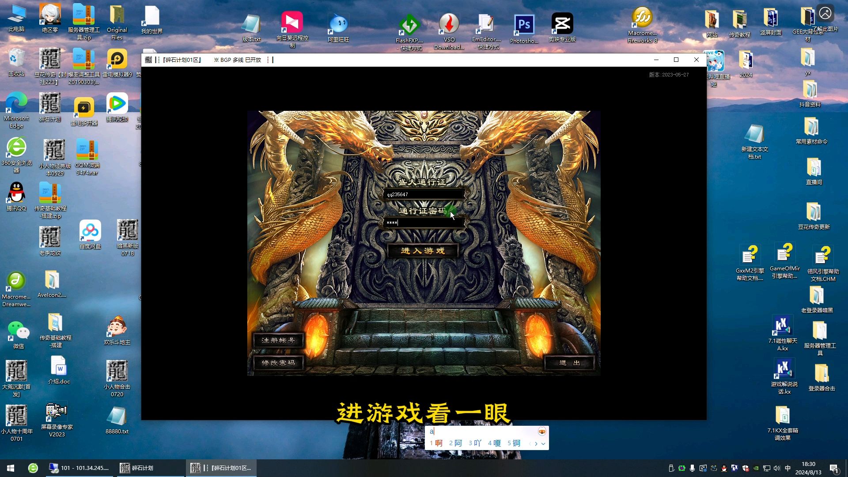
Task: Open Macromedia Dreamweaver desktop shortcut
Action: pyautogui.click(x=16, y=289)
